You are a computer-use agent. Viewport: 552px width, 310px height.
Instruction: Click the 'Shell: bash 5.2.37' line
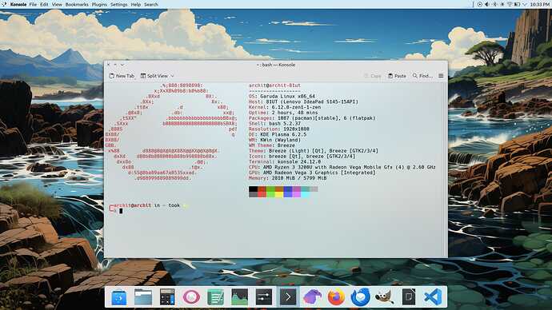click(274, 123)
